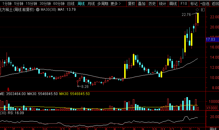
Task: Click the 20.00 price axis label
Action: click(x=215, y=27)
